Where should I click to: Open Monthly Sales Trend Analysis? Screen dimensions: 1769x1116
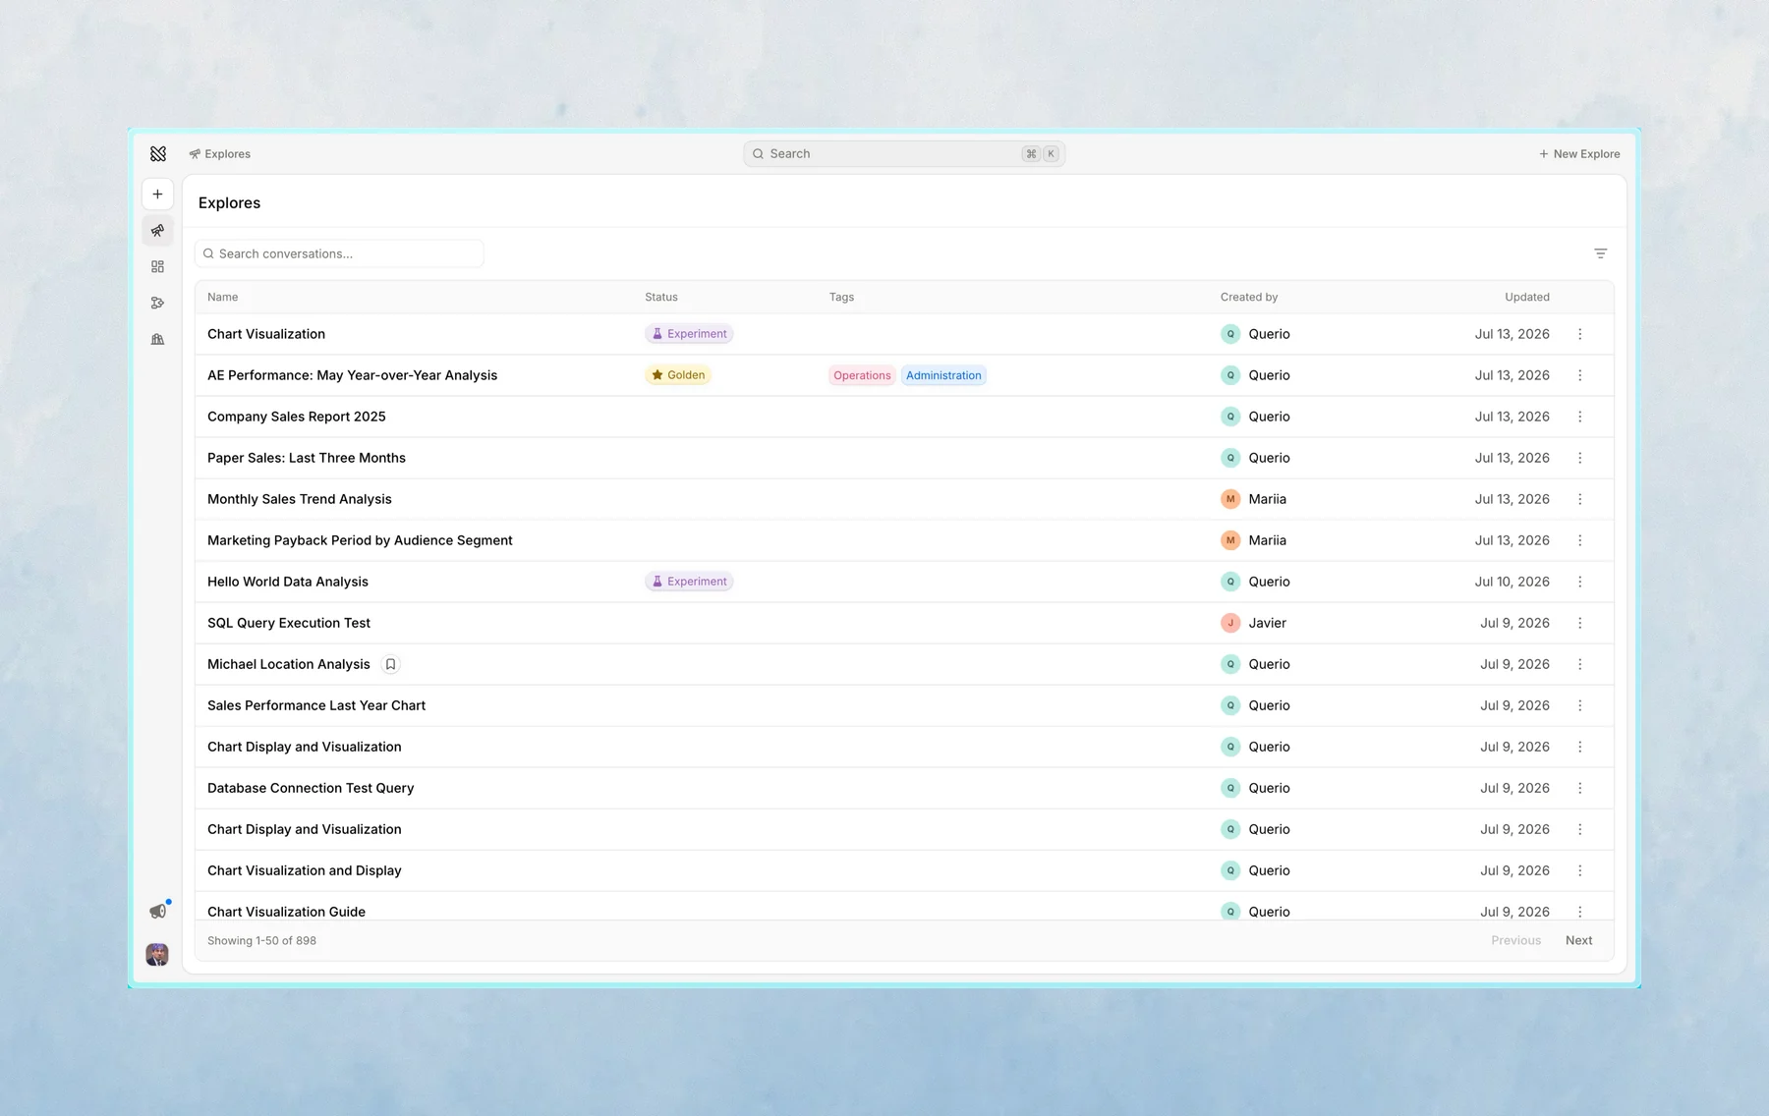(x=300, y=499)
